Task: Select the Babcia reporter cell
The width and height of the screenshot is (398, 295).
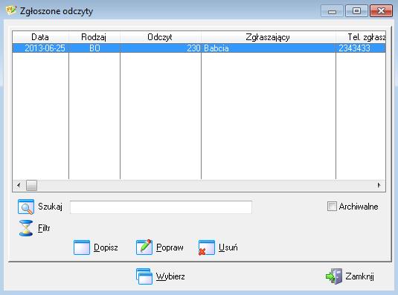Action: tap(269, 48)
